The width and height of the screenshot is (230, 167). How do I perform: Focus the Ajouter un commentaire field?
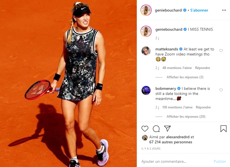click(176, 161)
